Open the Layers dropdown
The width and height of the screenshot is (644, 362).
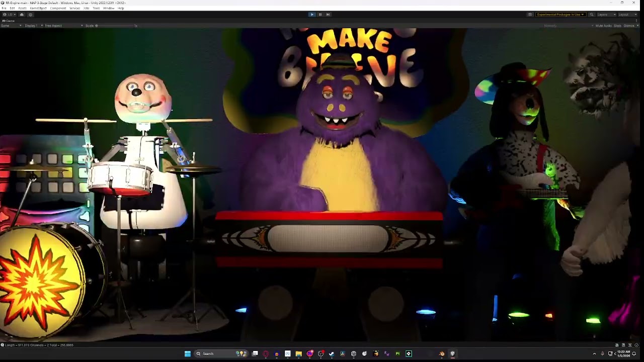click(606, 15)
